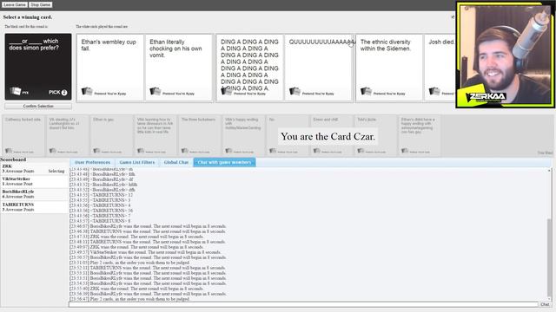556x312 pixels.
Task: Select the Chat with game members tab
Action: tap(224, 162)
